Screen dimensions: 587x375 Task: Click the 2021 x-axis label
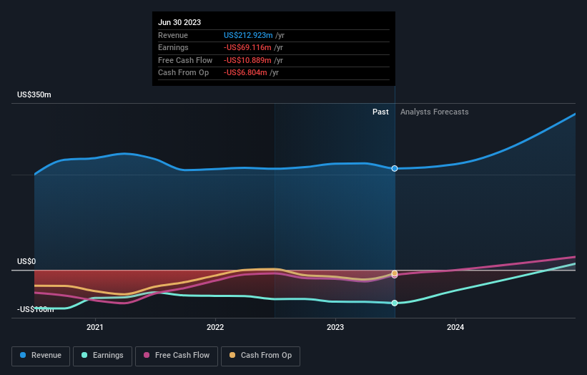pyautogui.click(x=94, y=327)
